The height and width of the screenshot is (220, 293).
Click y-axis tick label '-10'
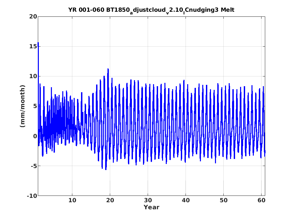tap(32, 196)
